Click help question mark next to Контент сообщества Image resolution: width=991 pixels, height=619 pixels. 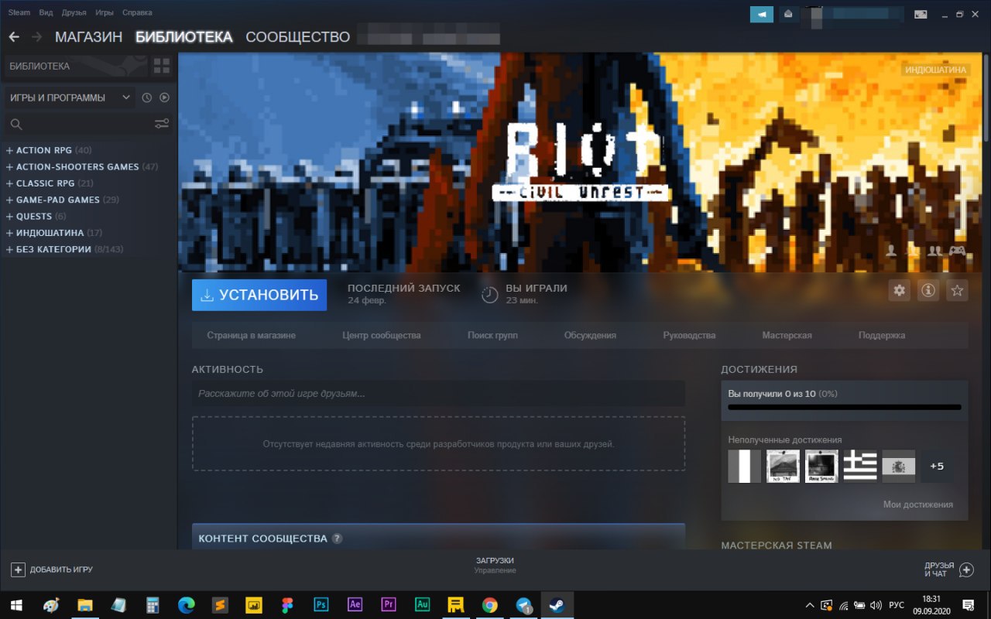click(x=338, y=539)
